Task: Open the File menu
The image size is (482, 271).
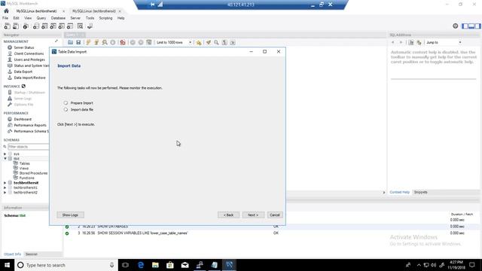Action: coord(5,18)
